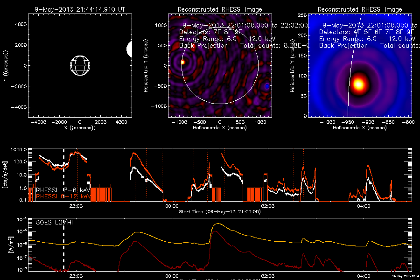Click the "Y ((arcsecs))" axis label
Viewport: 420px width, 280px height.
[6, 66]
